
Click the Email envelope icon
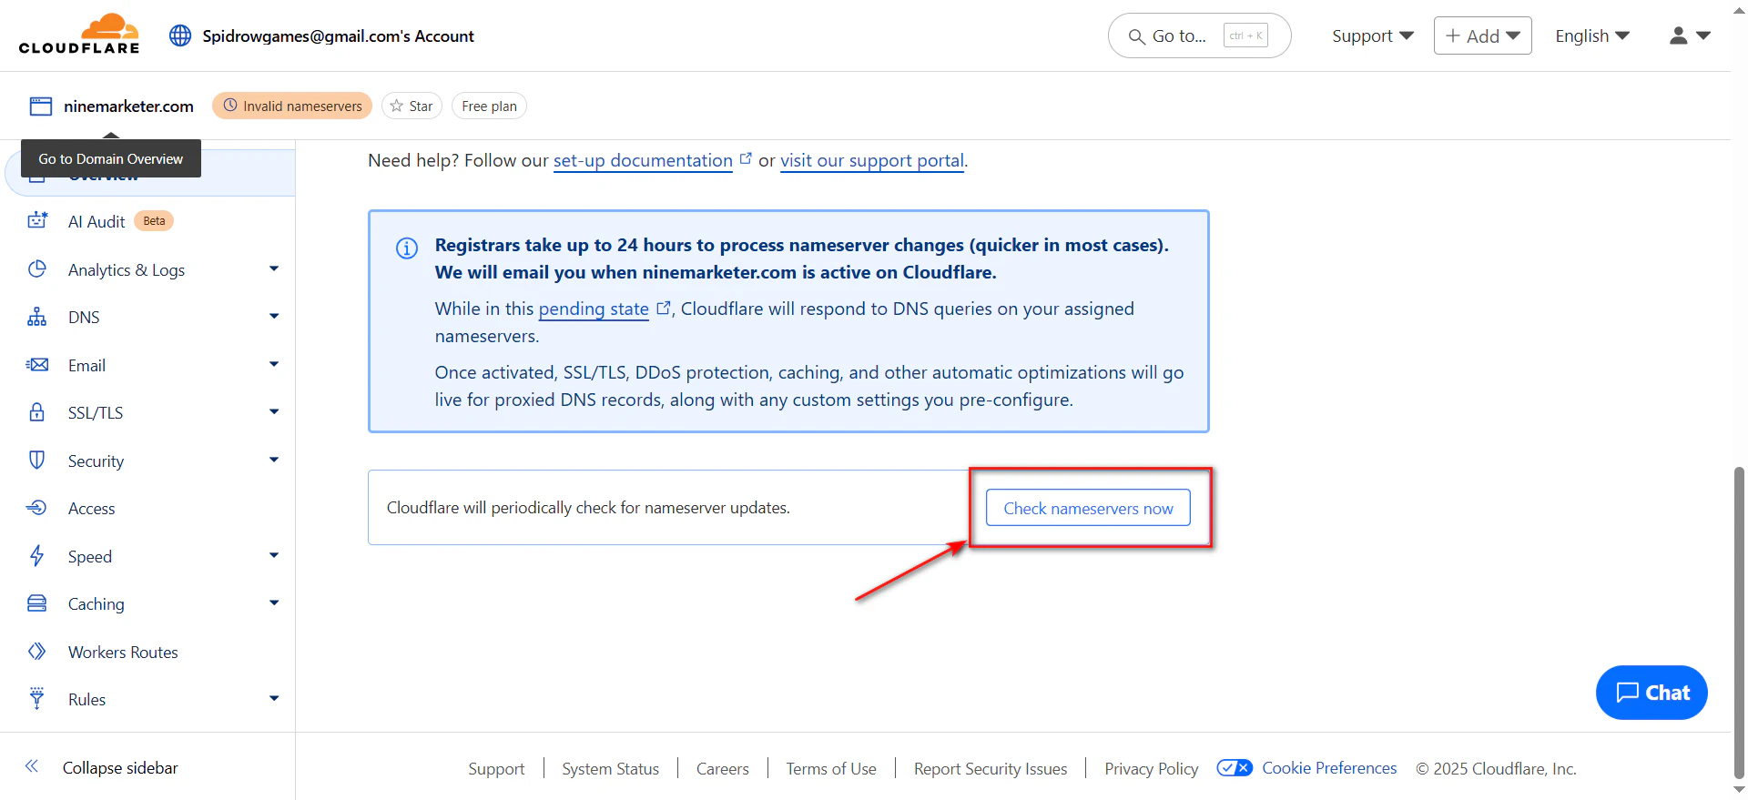[37, 365]
